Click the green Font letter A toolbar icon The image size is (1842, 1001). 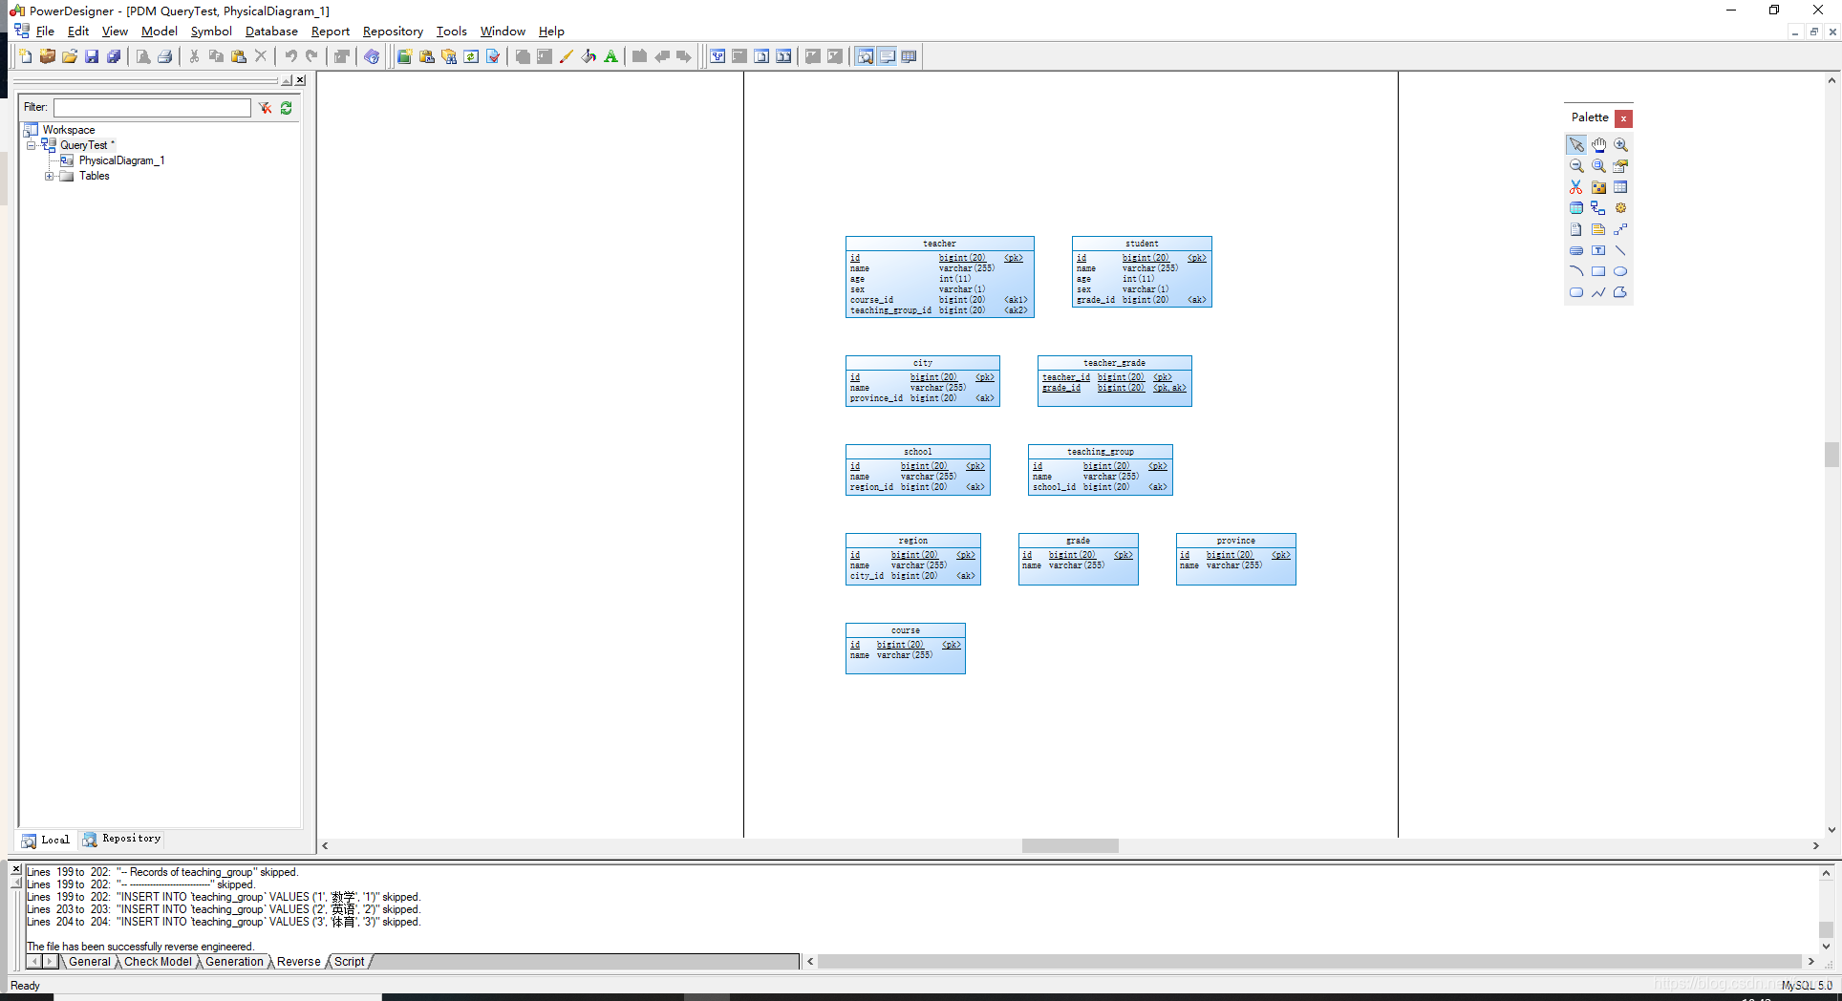coord(611,56)
